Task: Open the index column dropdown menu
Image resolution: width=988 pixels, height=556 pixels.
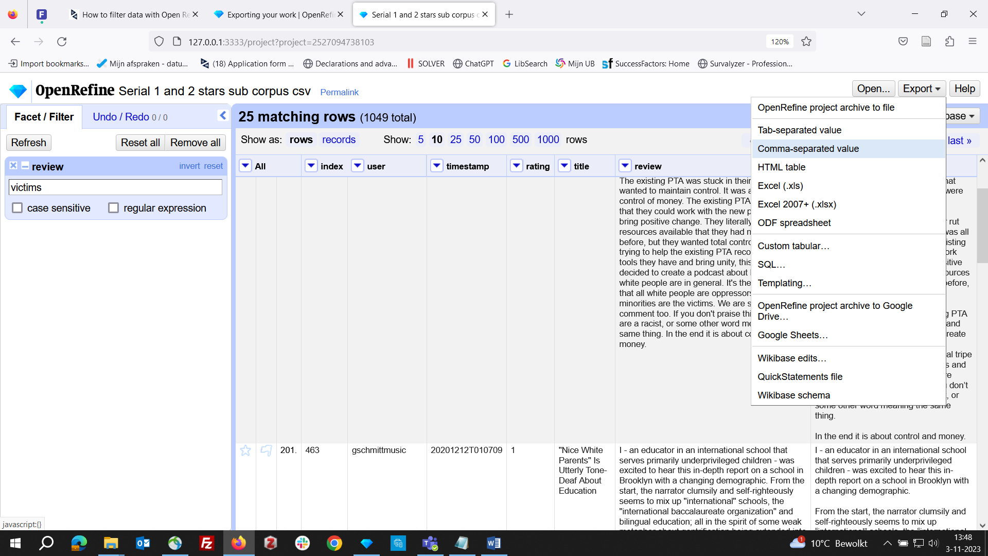Action: coord(311,166)
